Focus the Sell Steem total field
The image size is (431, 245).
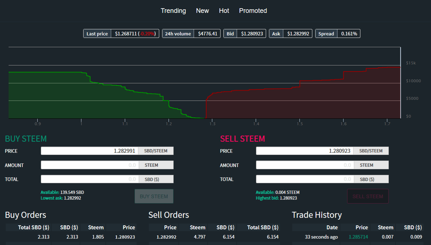click(305, 179)
